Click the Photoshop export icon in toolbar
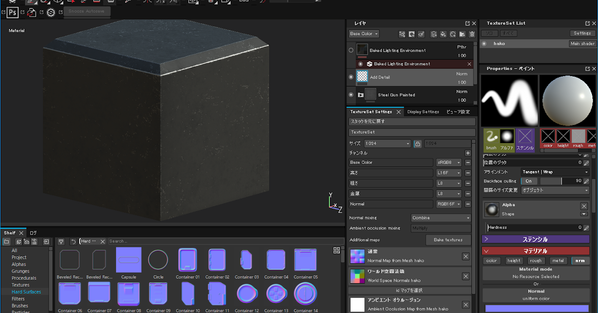Viewport: 598px width, 313px height. 12,12
